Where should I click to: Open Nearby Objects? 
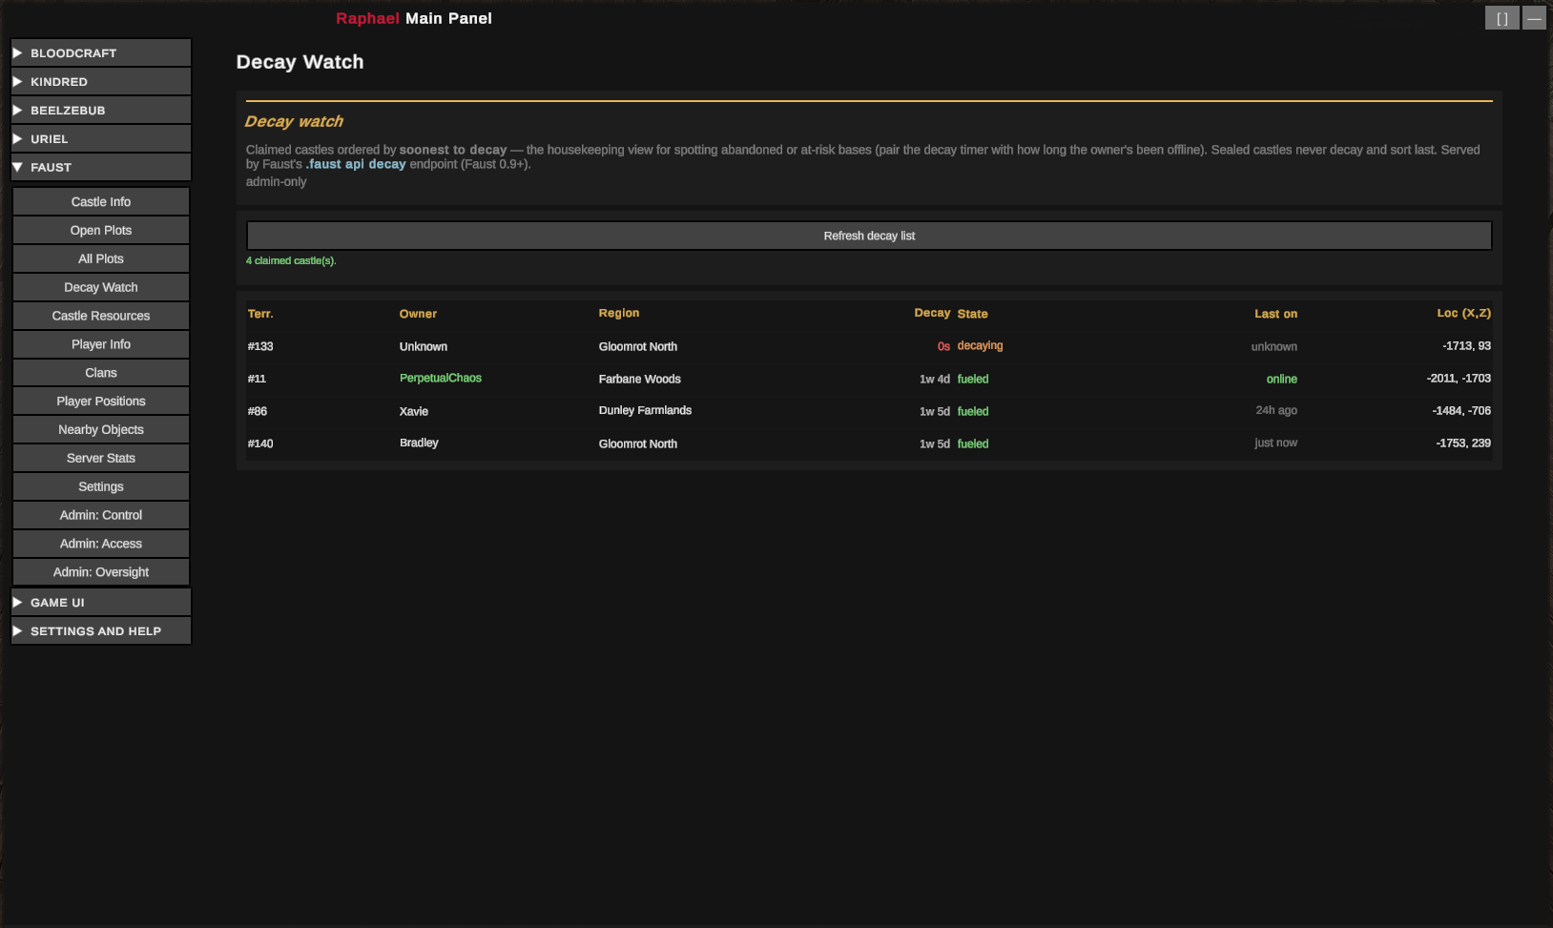pyautogui.click(x=101, y=429)
